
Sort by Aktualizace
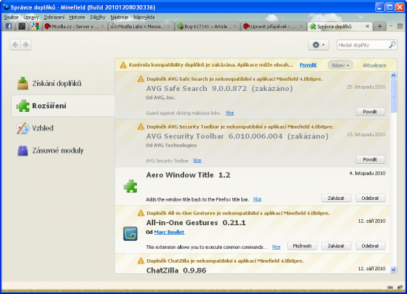pyautogui.click(x=374, y=65)
